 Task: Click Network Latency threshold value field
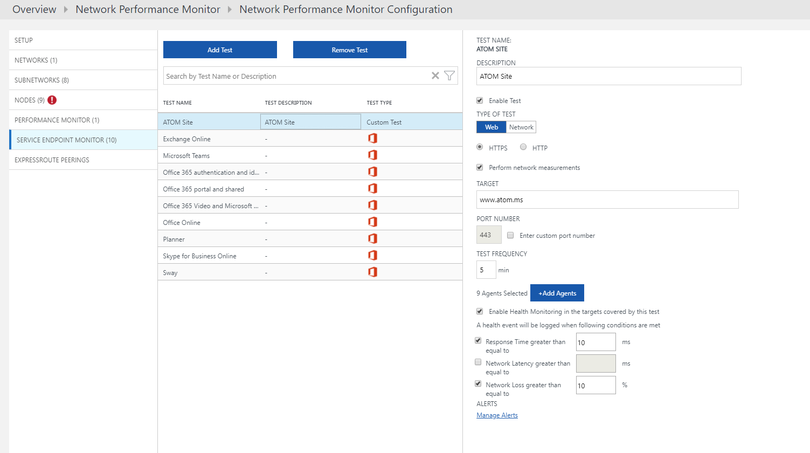coord(596,363)
